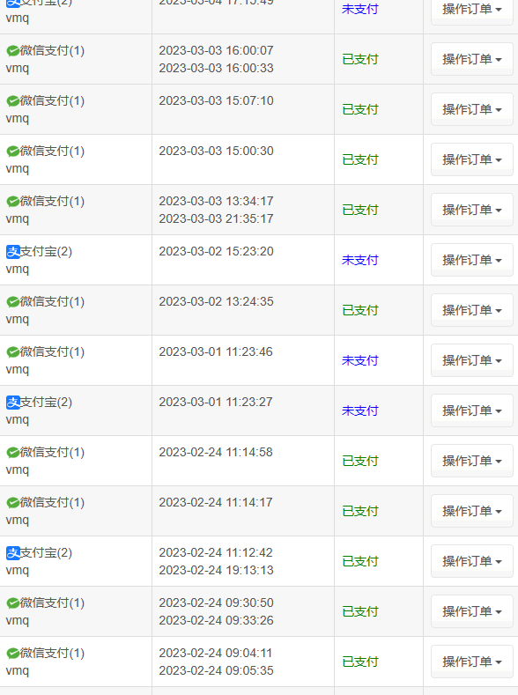The height and width of the screenshot is (695, 518).
Task: Click 未支付 status of 2023-03-02 15:23:20 order
Action: tap(359, 260)
